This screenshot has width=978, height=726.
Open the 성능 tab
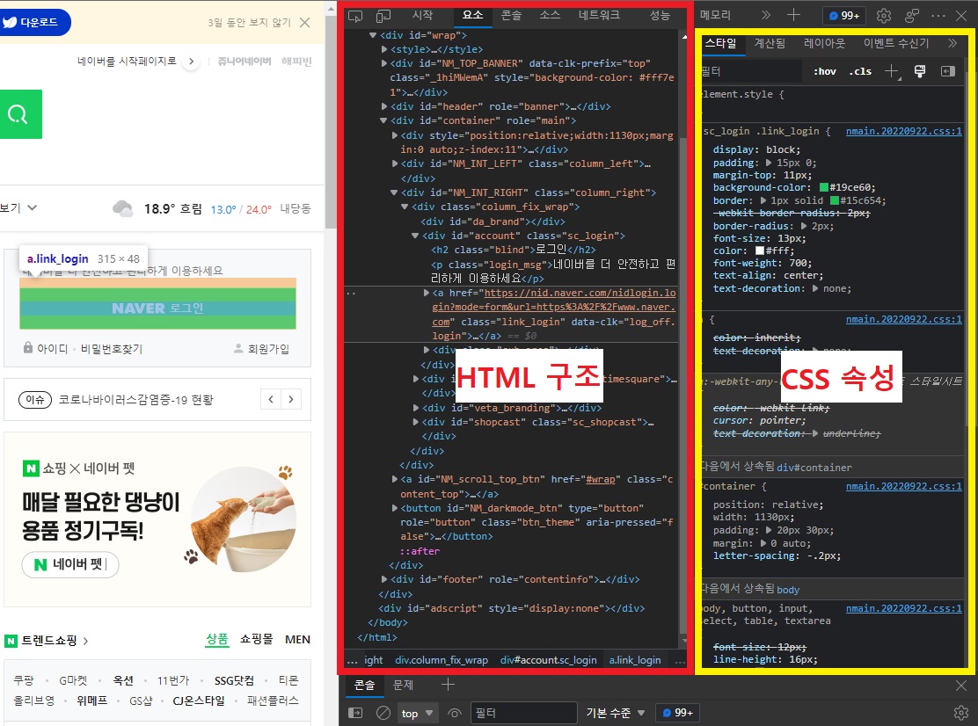tap(660, 15)
